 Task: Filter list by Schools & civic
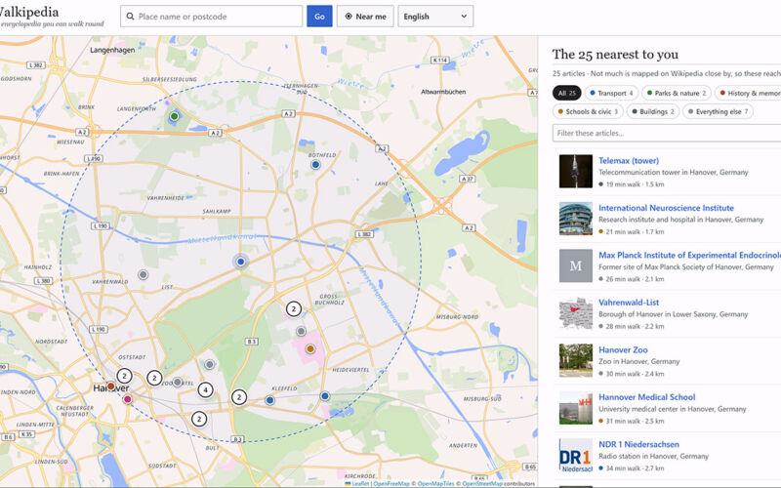click(588, 111)
